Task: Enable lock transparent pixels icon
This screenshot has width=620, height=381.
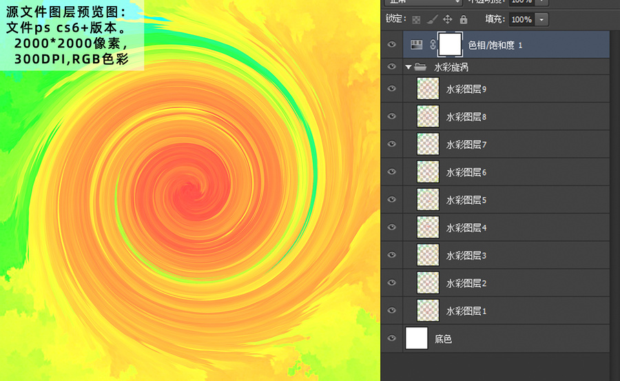Action: (x=416, y=20)
